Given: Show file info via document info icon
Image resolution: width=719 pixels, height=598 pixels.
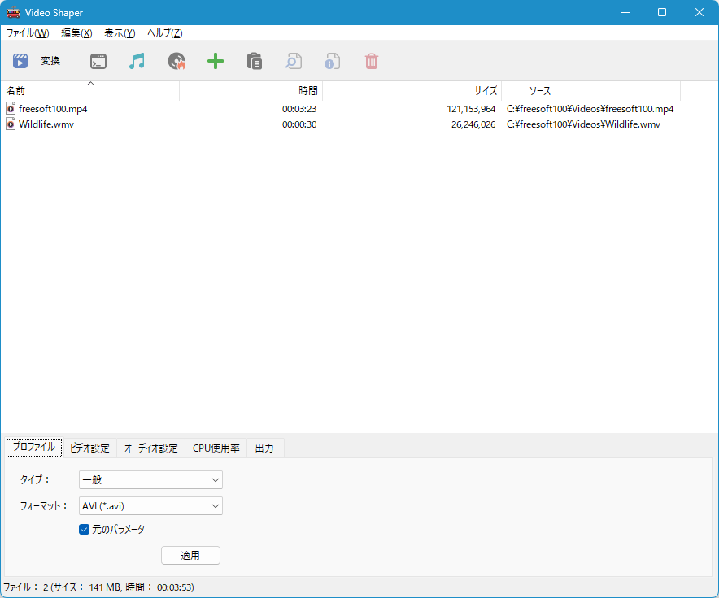Looking at the screenshot, I should point(332,61).
